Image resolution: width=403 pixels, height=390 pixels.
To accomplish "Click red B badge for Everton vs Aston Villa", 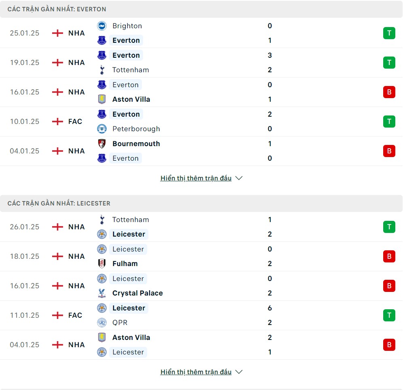I will [389, 92].
